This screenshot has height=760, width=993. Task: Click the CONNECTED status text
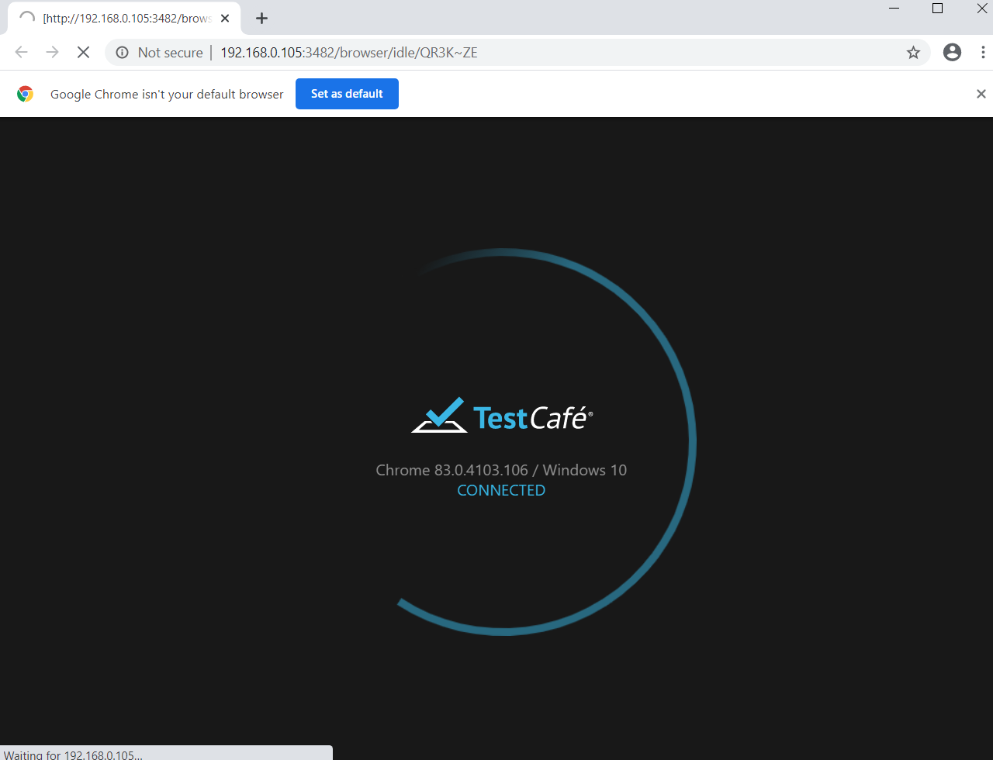coord(501,490)
